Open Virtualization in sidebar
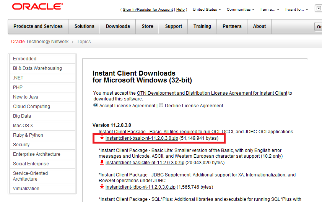322x202 pixels. (x=42, y=189)
